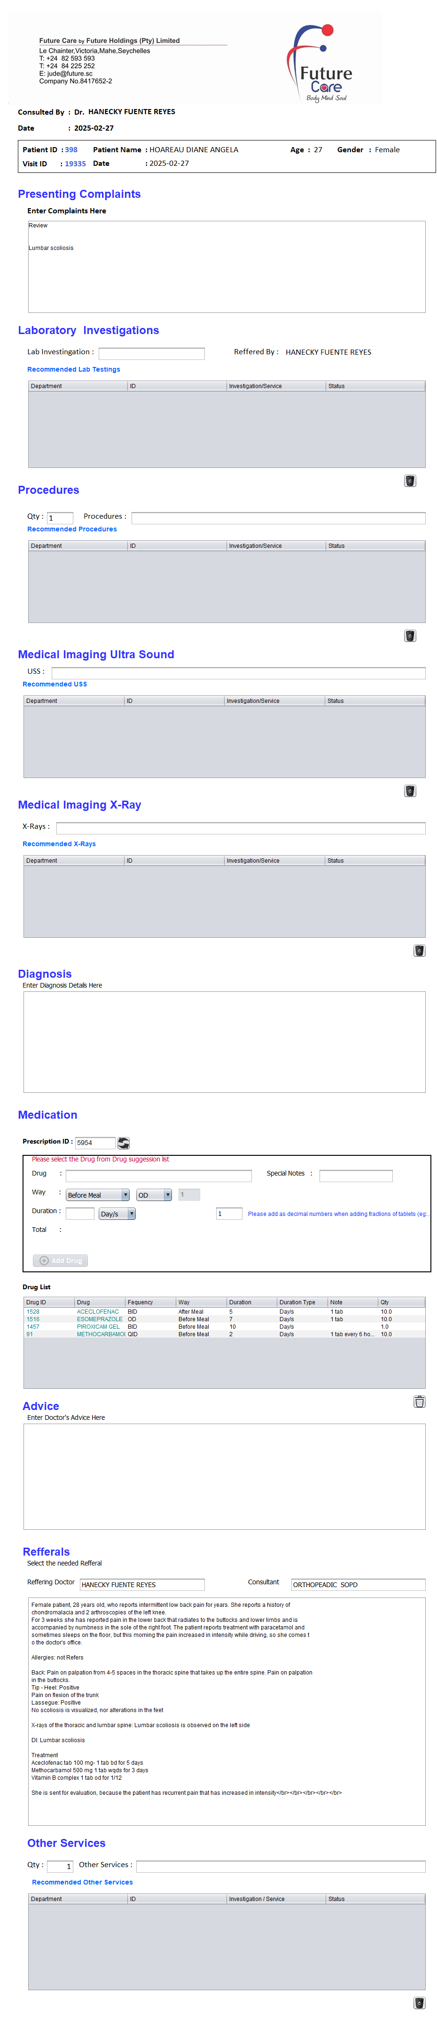The height and width of the screenshot is (2025, 437).
Task: Click the Future Care logo
Action: point(322,63)
